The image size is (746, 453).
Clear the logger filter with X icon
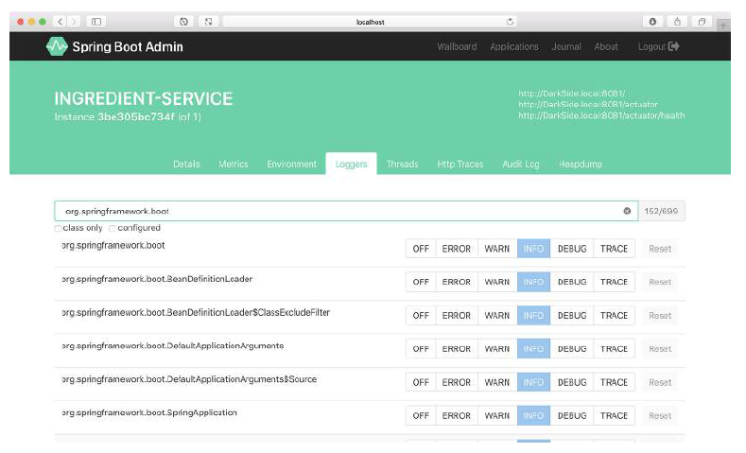pyautogui.click(x=627, y=211)
